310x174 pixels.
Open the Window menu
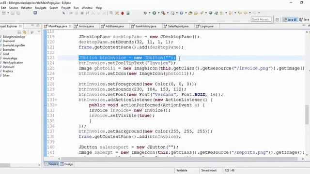pyautogui.click(x=87, y=8)
